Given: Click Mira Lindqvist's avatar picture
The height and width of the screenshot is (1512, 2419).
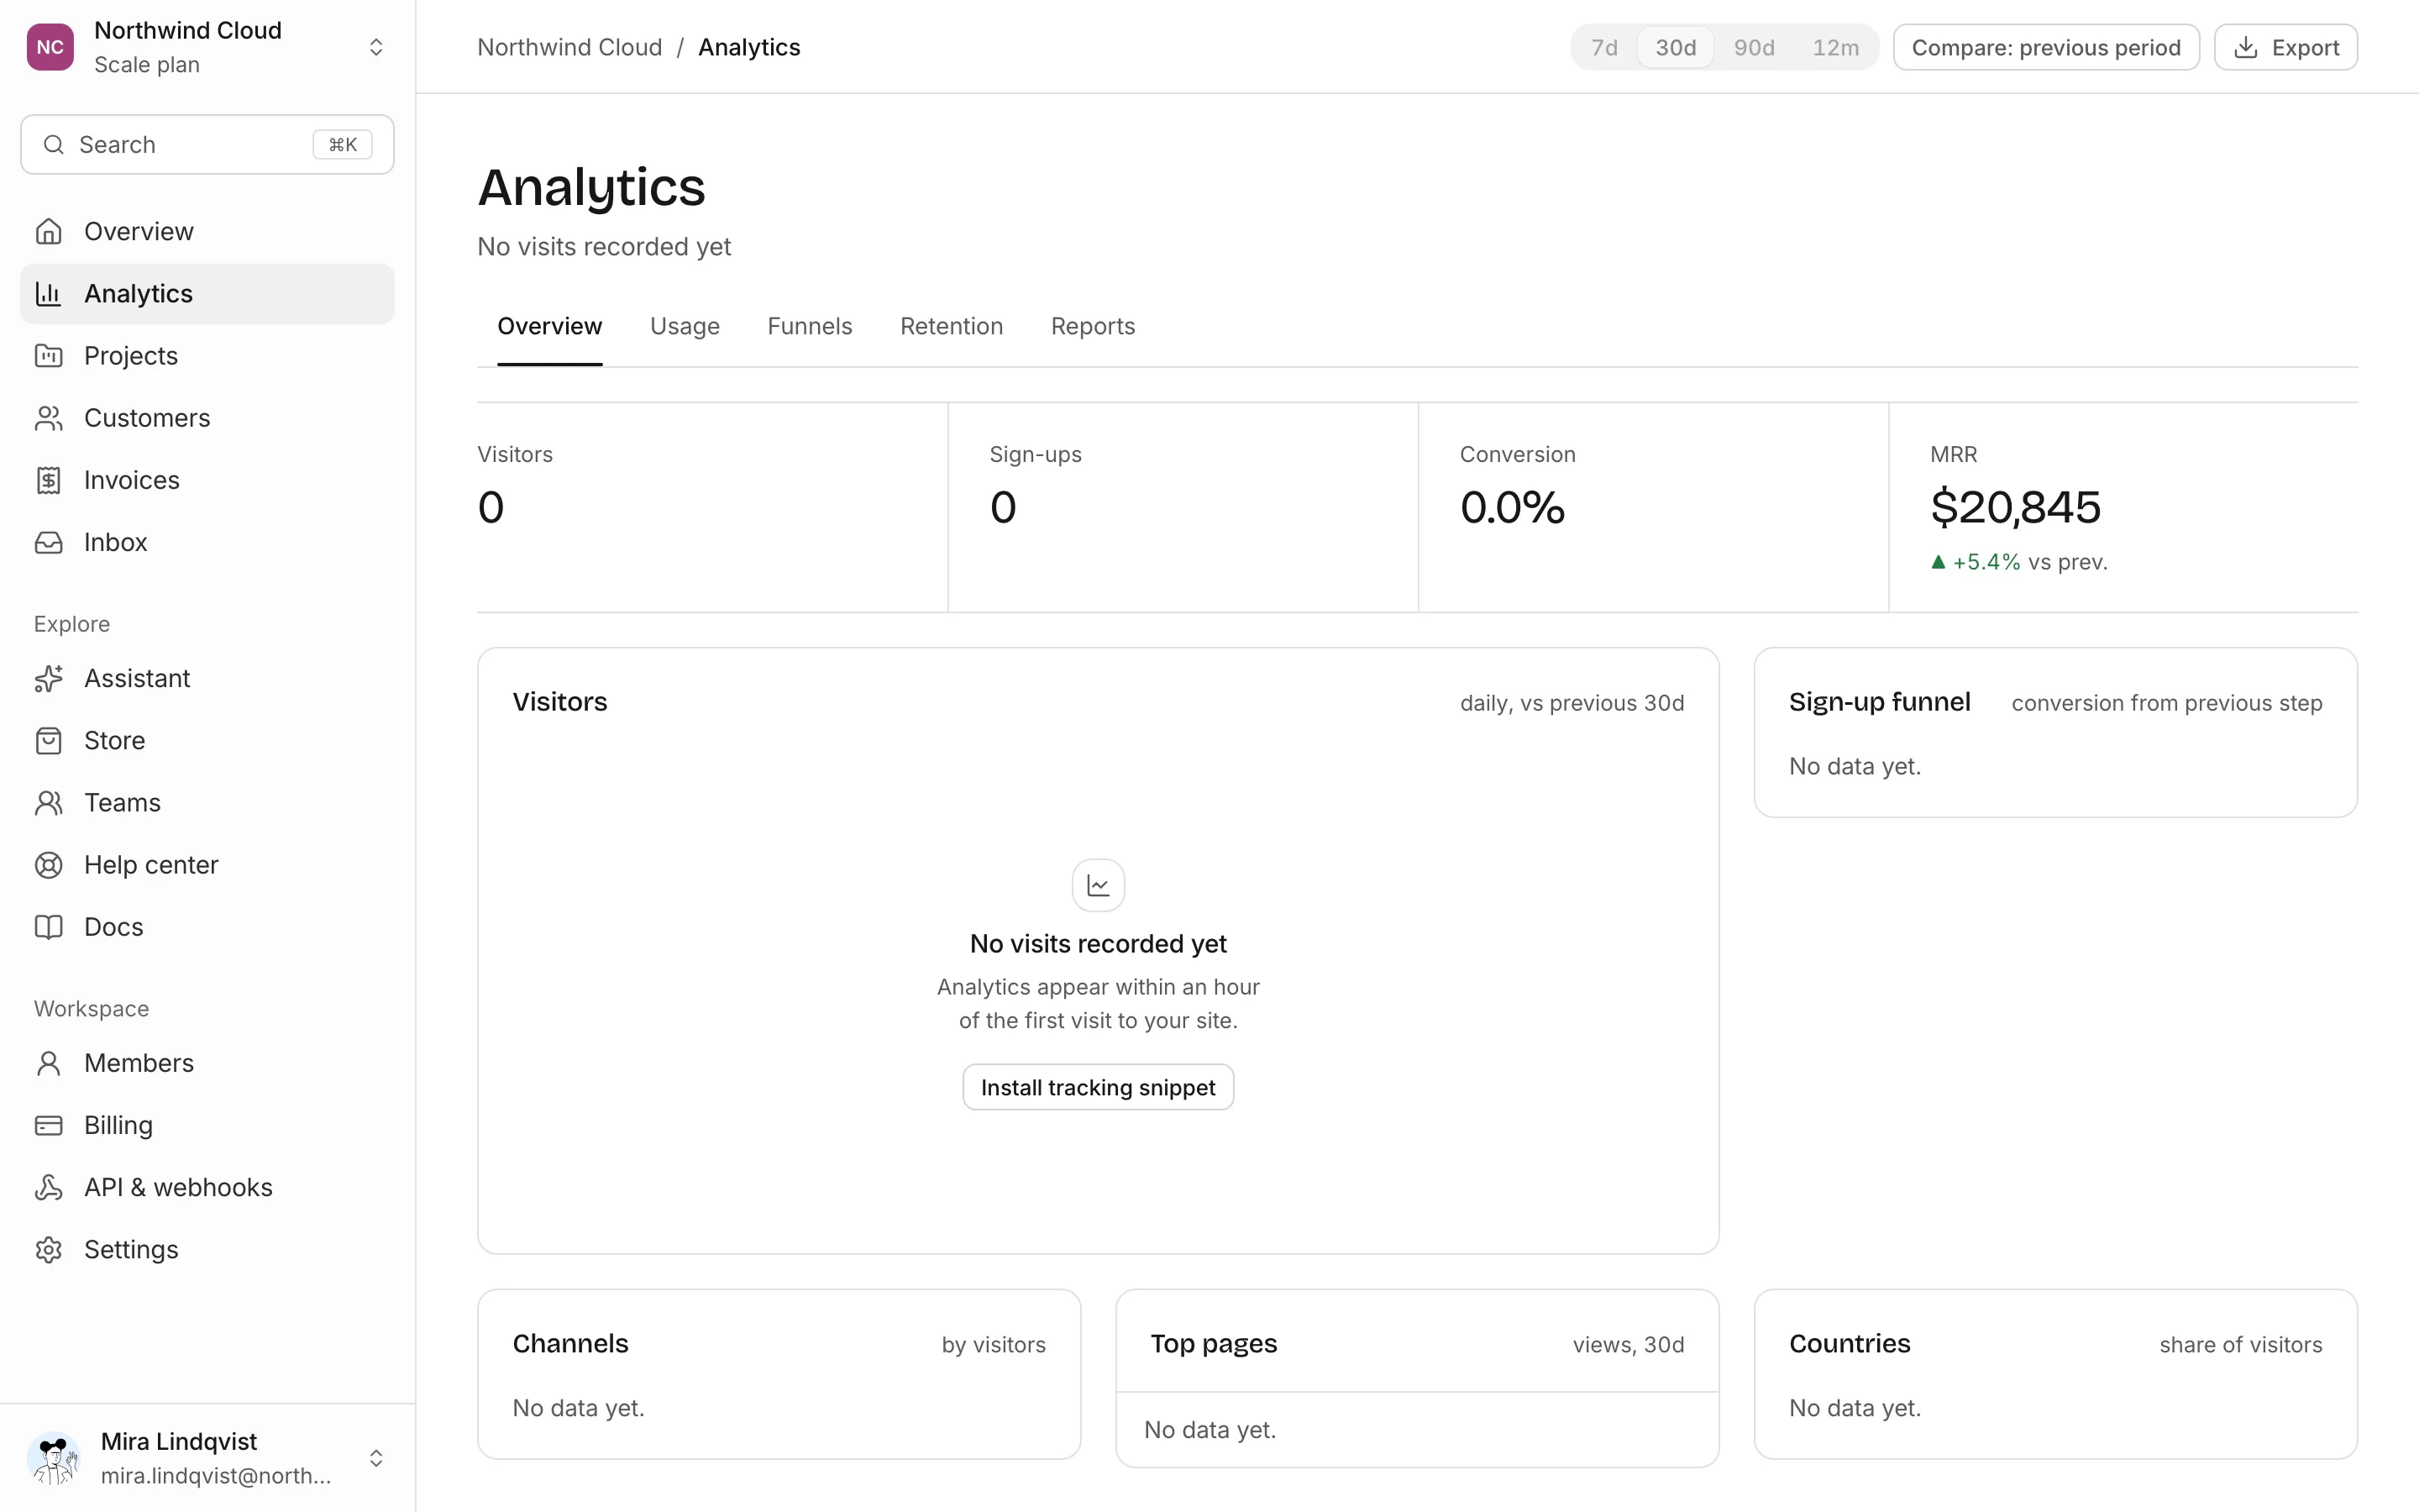Looking at the screenshot, I should tap(54, 1458).
